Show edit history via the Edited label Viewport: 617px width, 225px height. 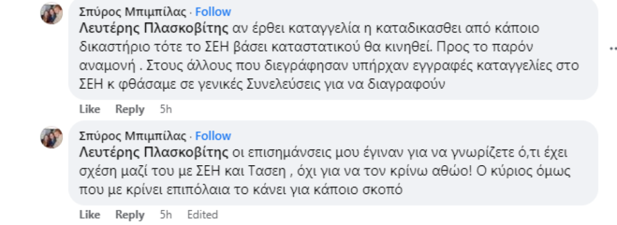tap(202, 215)
